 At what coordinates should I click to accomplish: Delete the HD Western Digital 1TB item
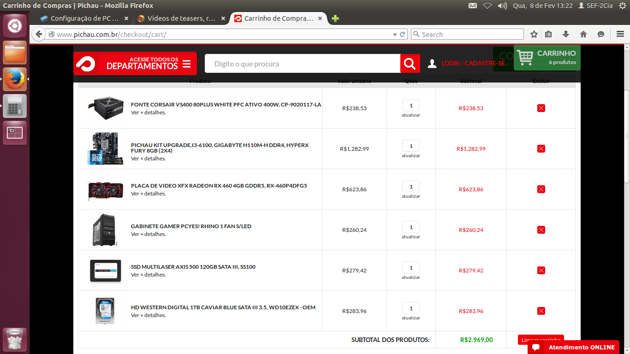pyautogui.click(x=541, y=311)
